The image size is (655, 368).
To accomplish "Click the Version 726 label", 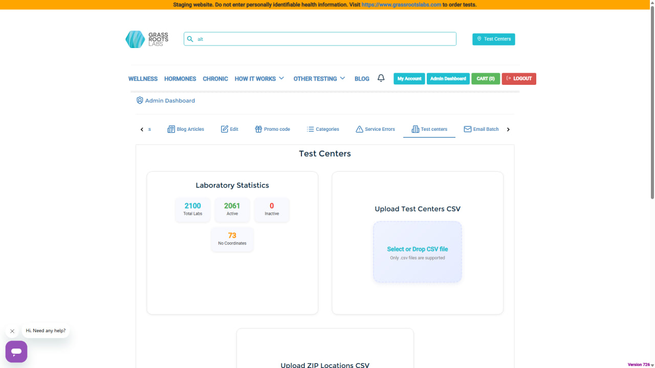I will (639, 364).
